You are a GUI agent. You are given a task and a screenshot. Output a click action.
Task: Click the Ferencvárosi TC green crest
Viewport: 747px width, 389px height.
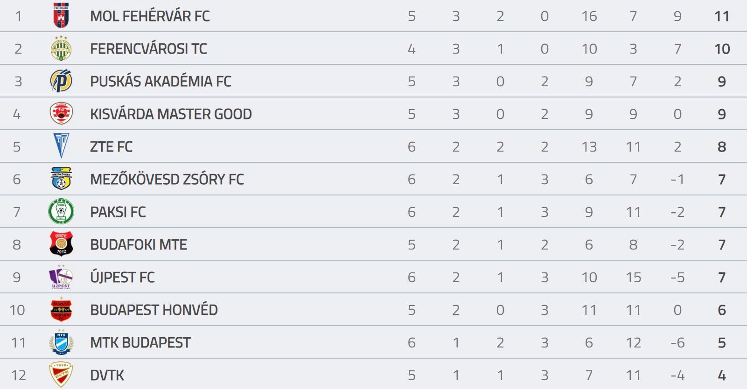61,48
